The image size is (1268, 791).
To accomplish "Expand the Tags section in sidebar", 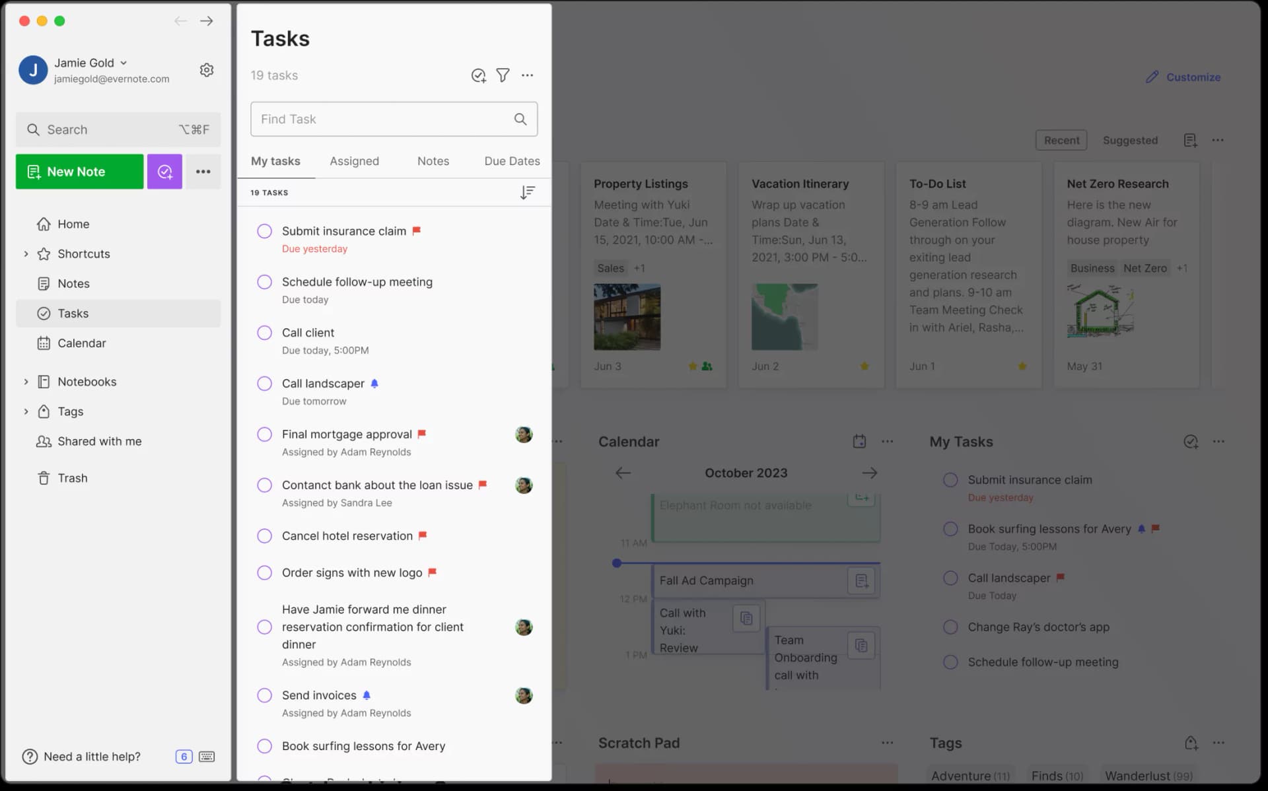I will pos(26,411).
